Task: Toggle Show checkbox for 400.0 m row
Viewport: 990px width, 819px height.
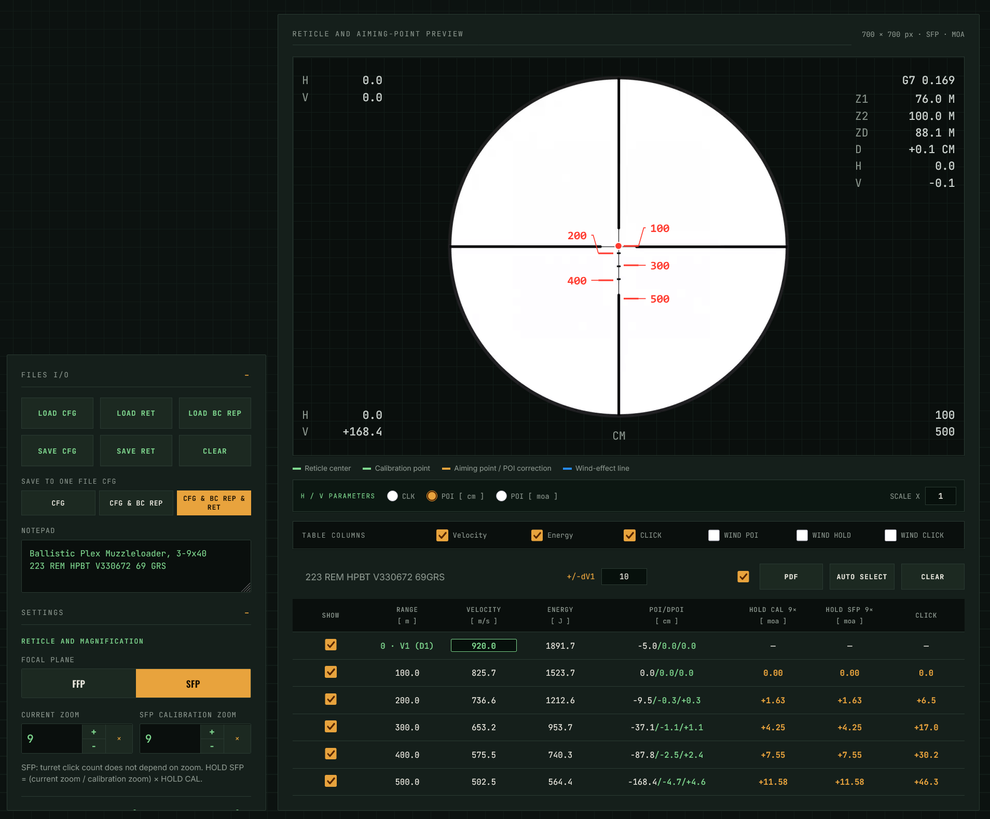Action: [x=331, y=754]
